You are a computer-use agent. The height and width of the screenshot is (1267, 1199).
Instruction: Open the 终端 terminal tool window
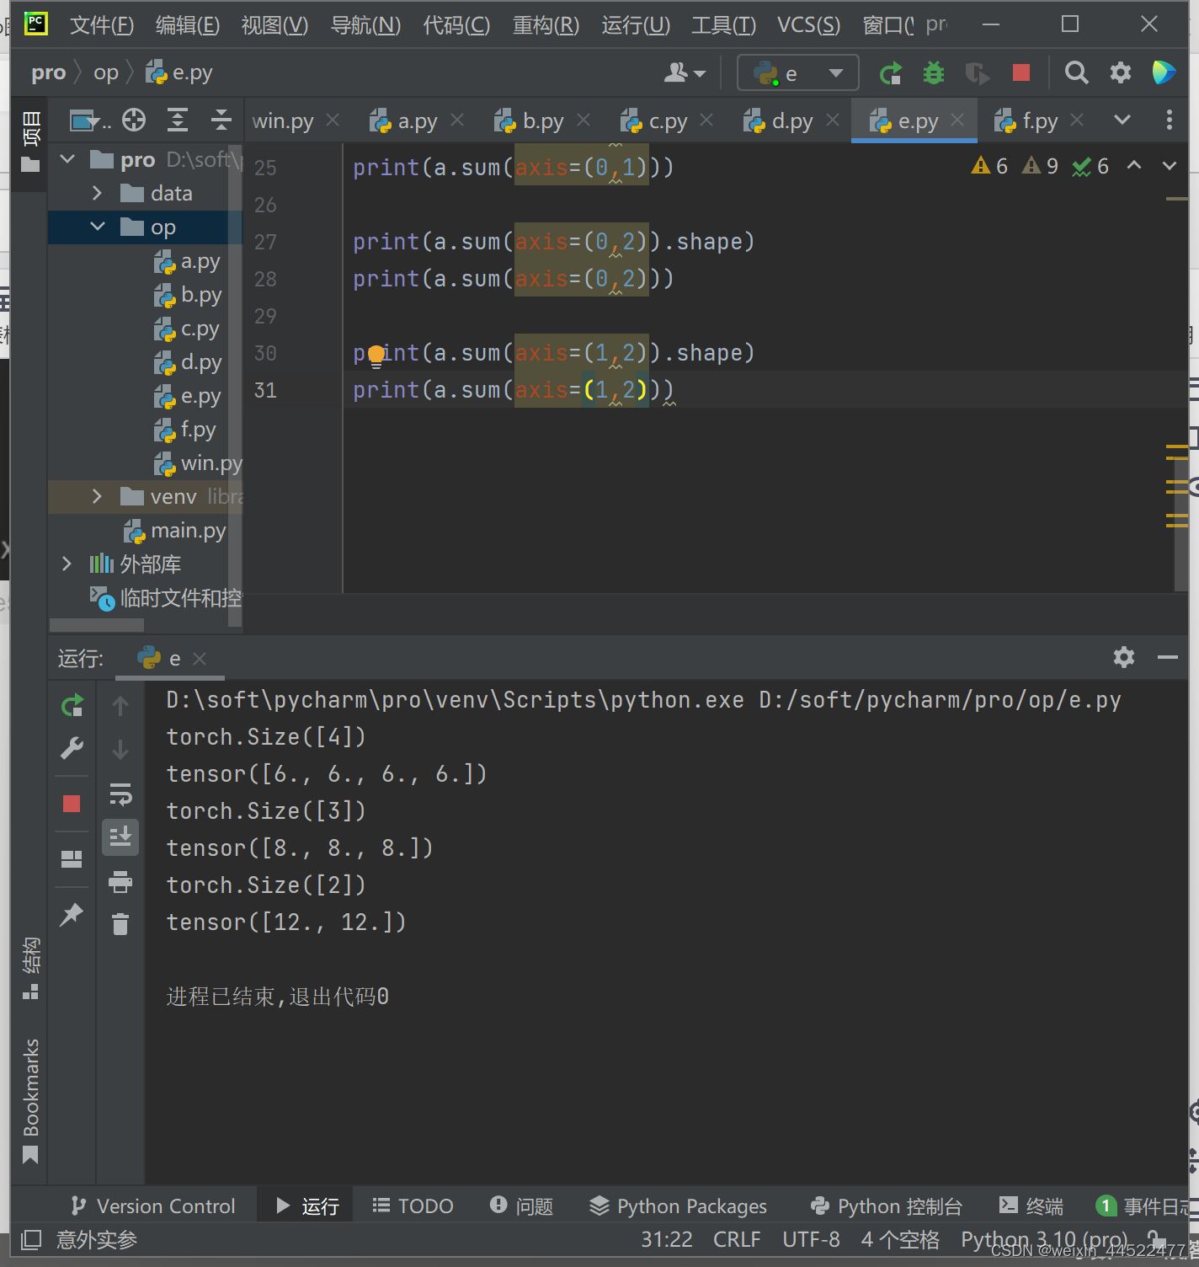click(1031, 1206)
